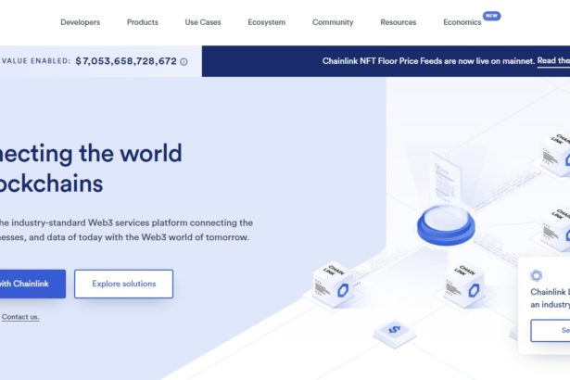Viewport: 570px width, 380px height.
Task: Open the Developers menu
Action: click(x=80, y=22)
